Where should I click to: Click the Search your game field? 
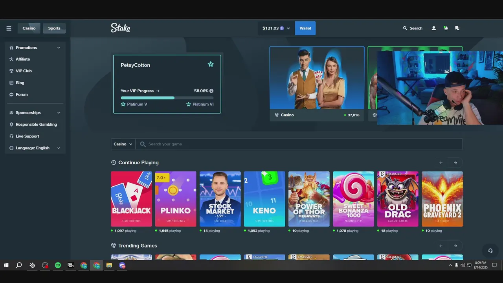click(x=299, y=144)
